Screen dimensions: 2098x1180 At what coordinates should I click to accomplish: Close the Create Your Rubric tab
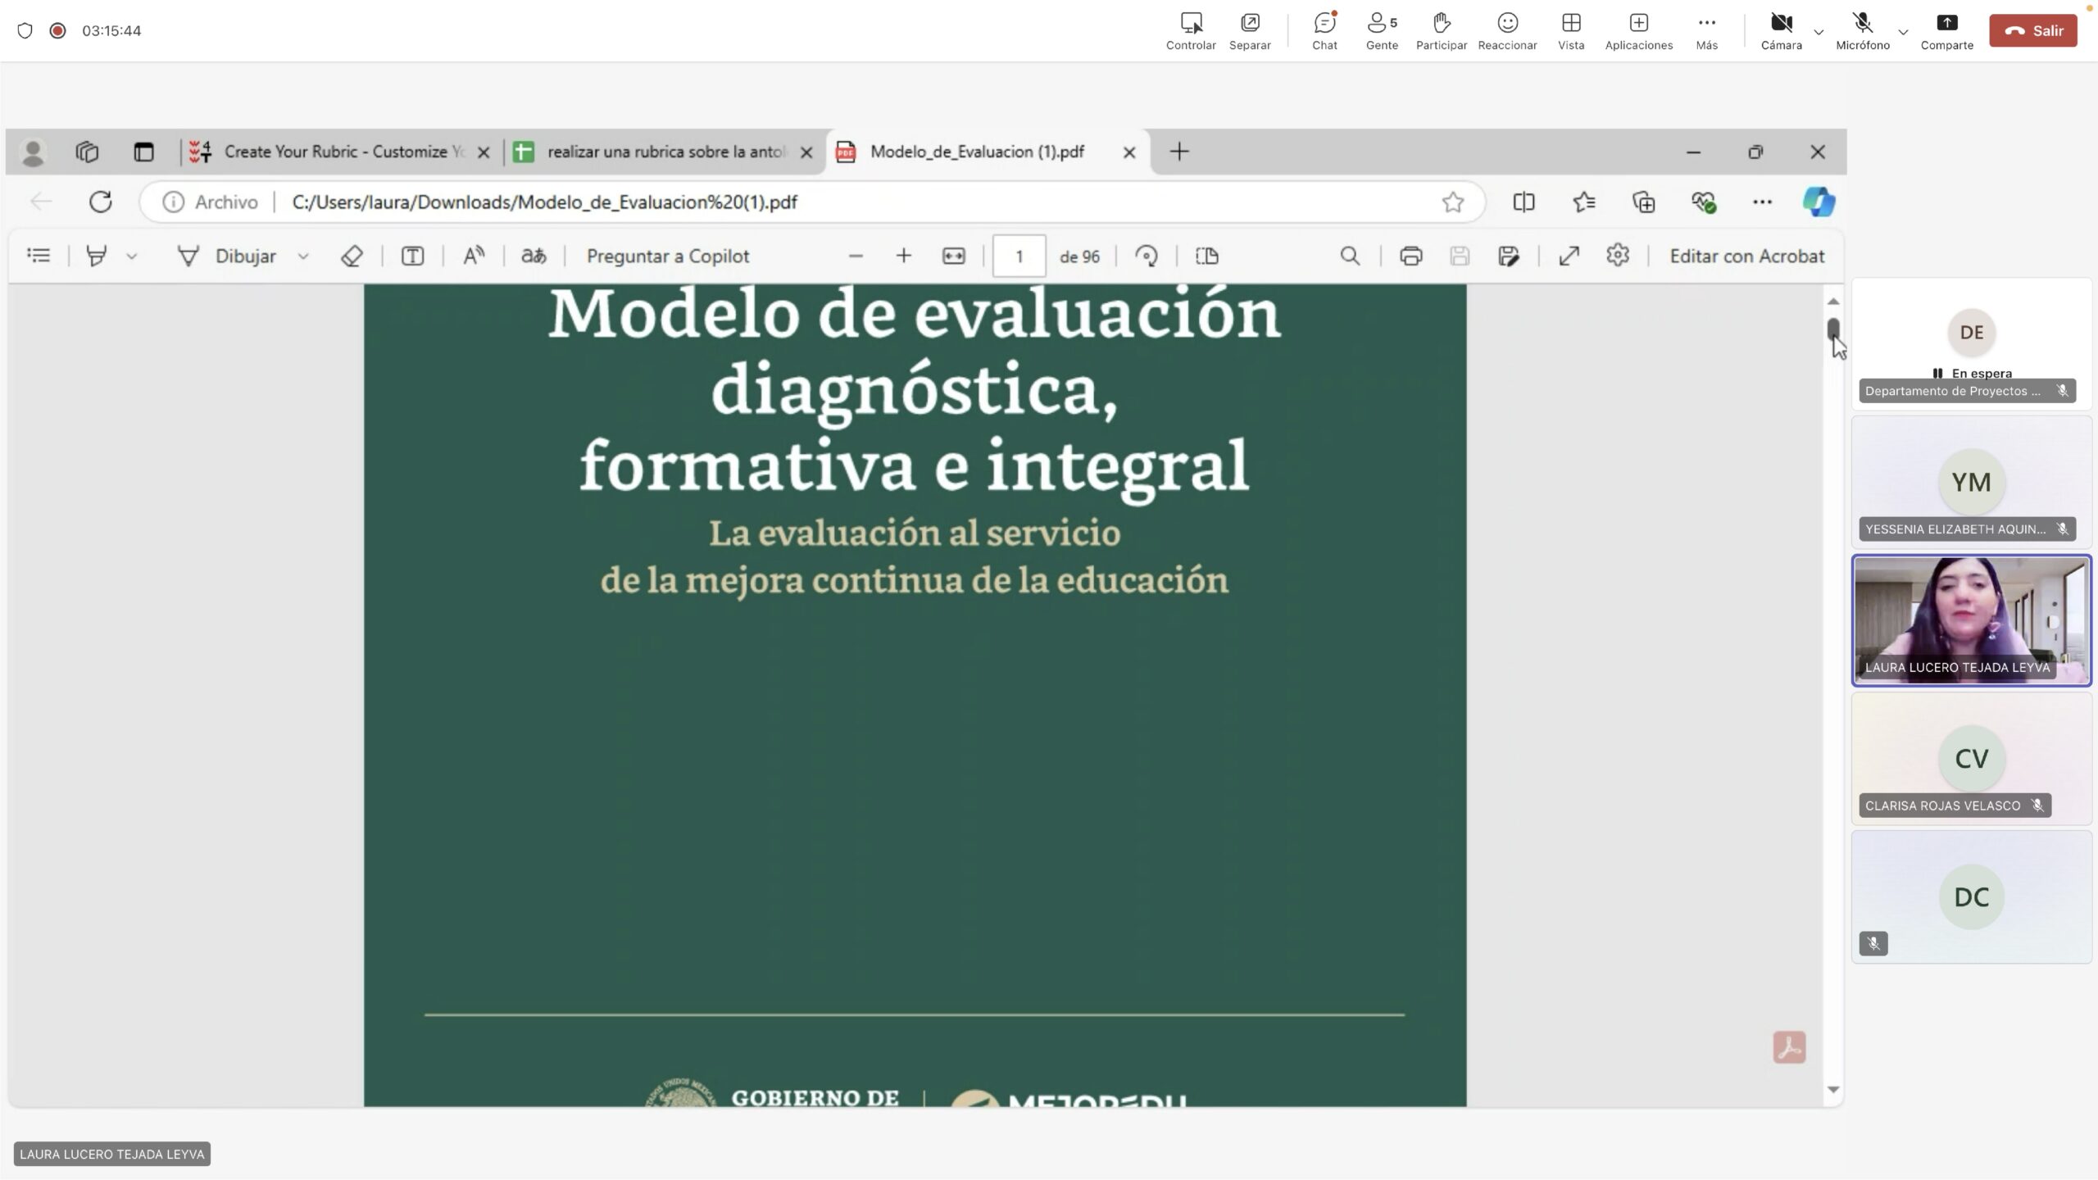tap(484, 152)
